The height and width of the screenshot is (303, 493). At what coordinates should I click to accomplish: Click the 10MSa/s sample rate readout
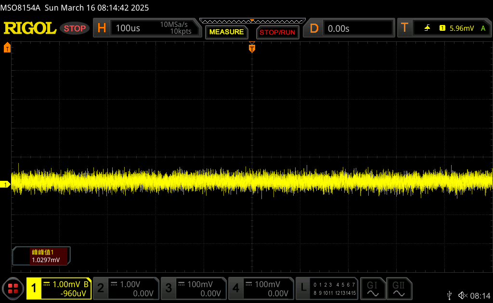173,25
